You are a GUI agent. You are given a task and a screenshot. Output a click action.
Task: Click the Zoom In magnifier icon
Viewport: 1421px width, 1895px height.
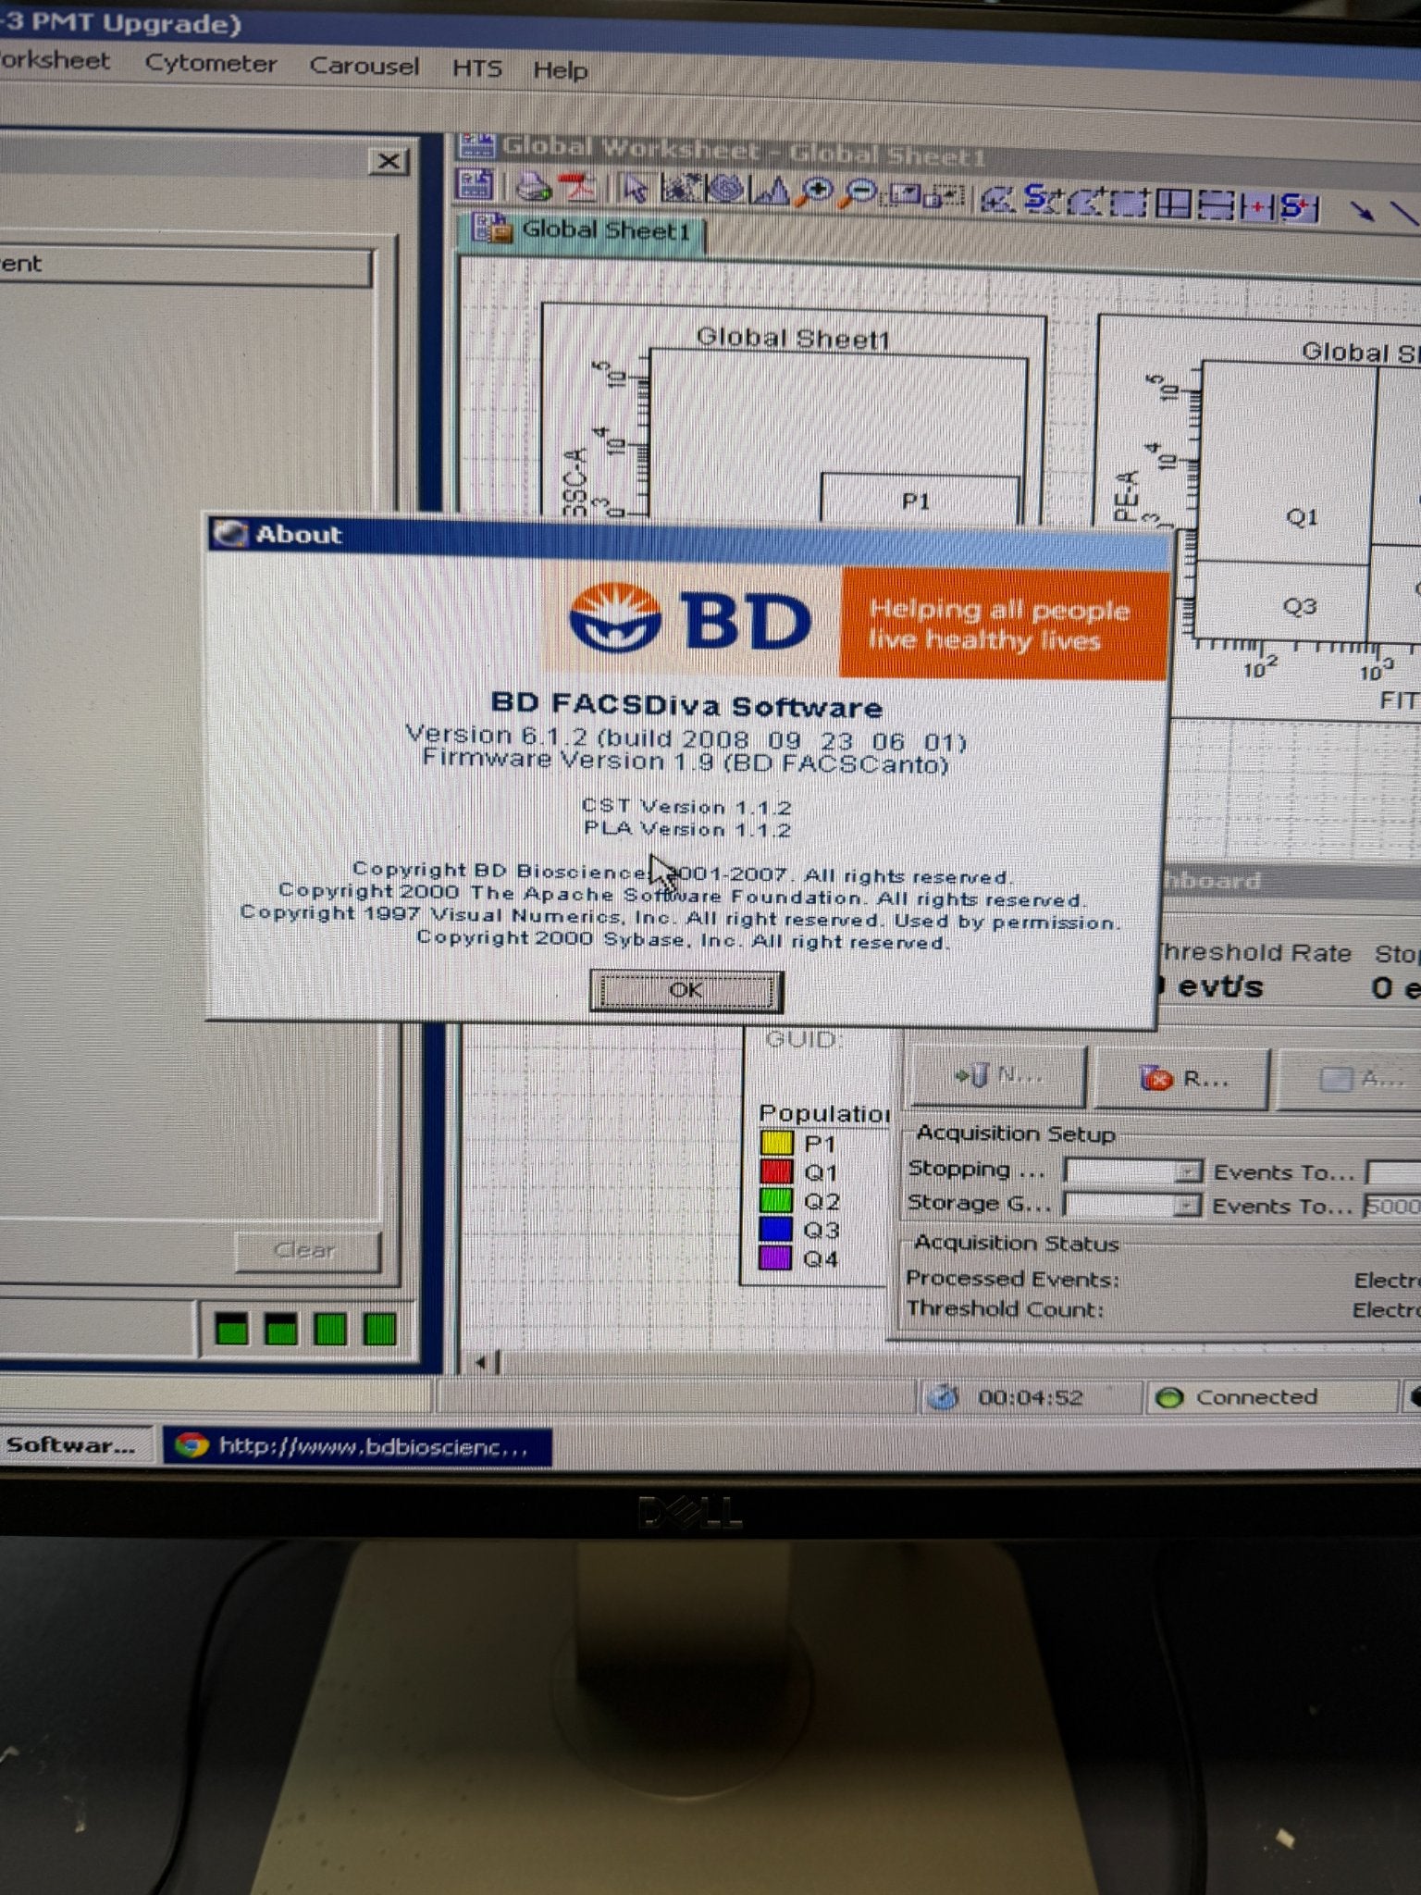pos(816,192)
